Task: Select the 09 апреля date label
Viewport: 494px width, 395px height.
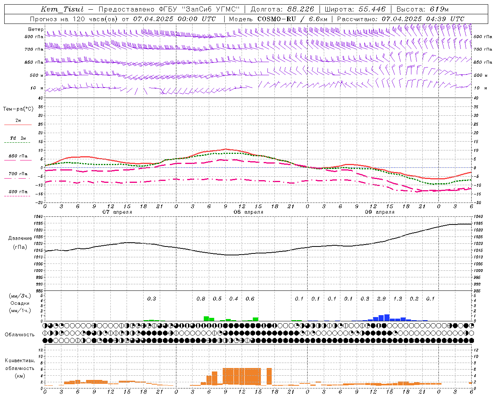Action: point(379,212)
